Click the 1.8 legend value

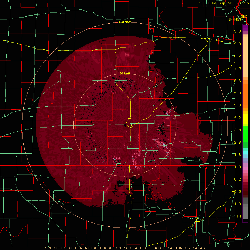click(237, 154)
